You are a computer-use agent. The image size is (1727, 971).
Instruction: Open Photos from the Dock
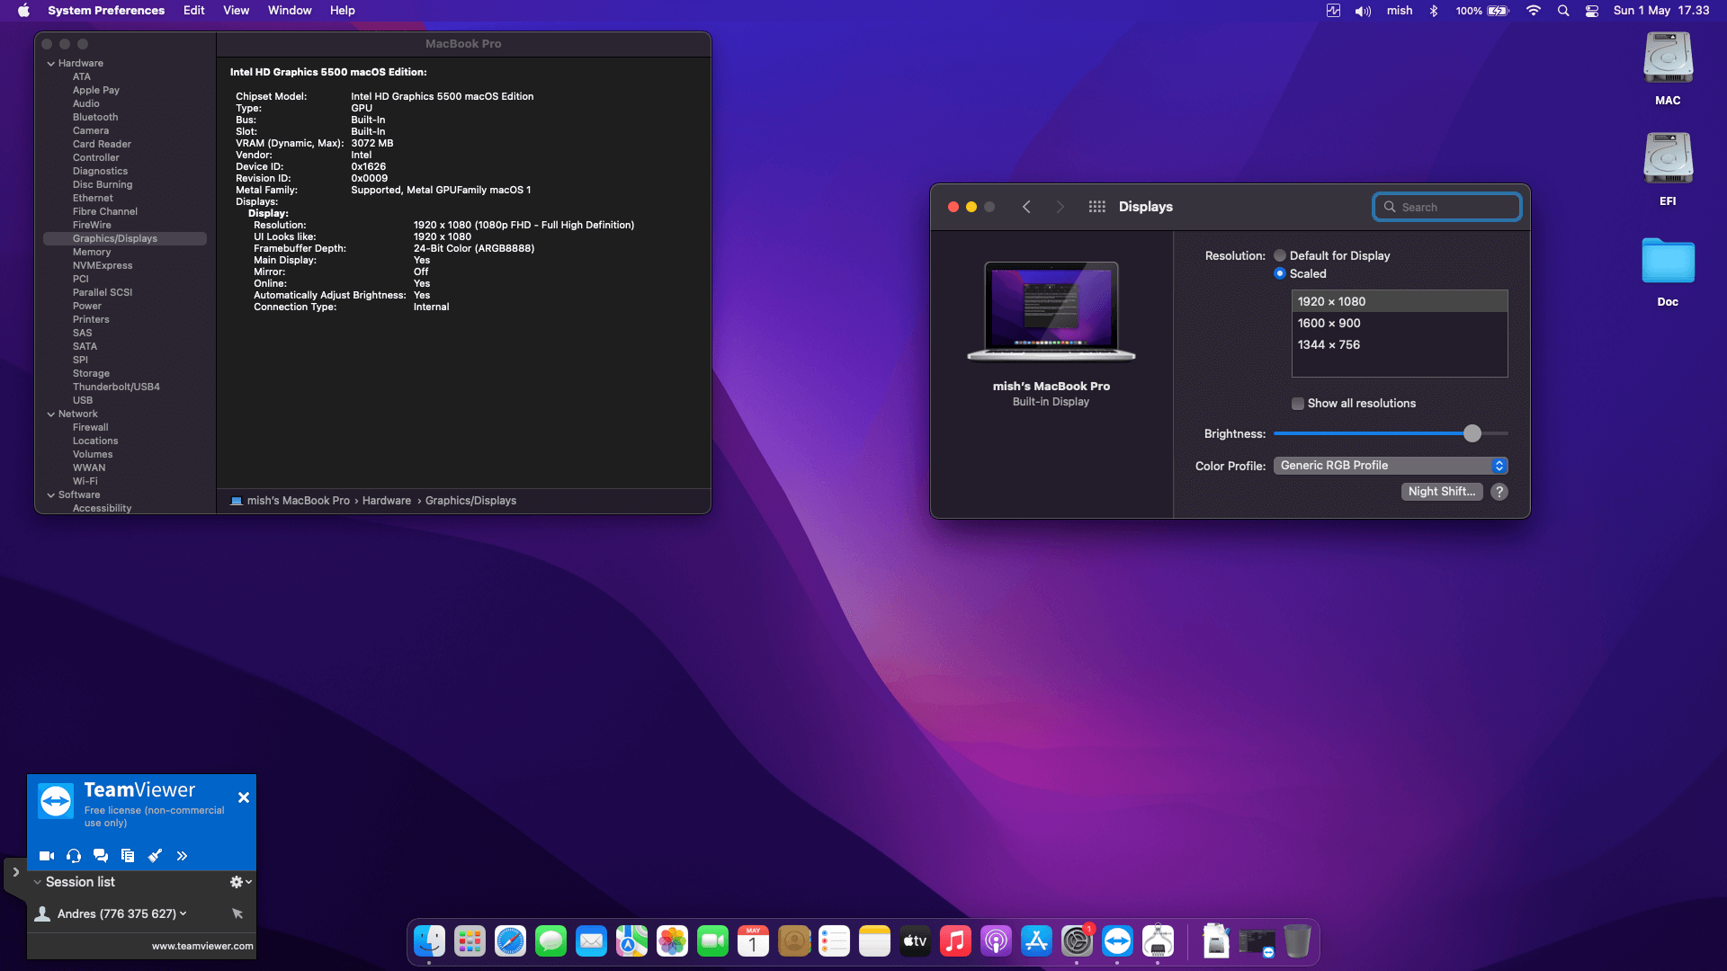pyautogui.click(x=672, y=941)
